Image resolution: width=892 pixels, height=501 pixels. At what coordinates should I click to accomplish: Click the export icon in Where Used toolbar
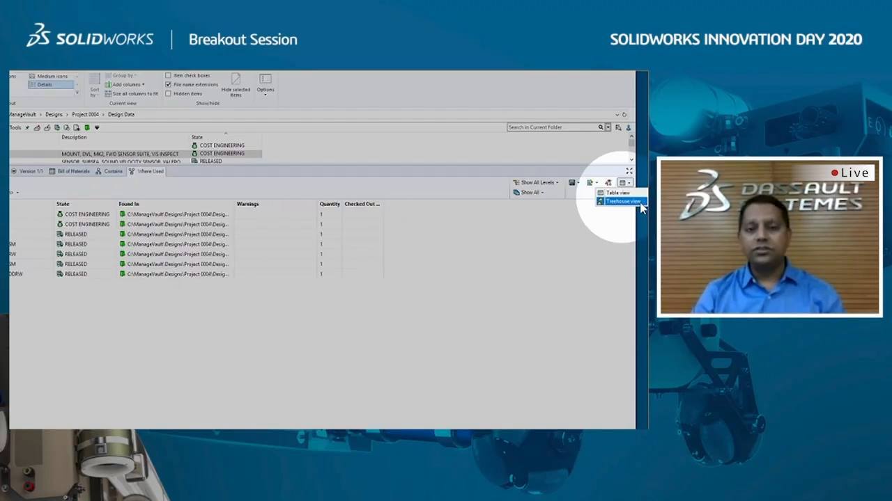coord(590,183)
